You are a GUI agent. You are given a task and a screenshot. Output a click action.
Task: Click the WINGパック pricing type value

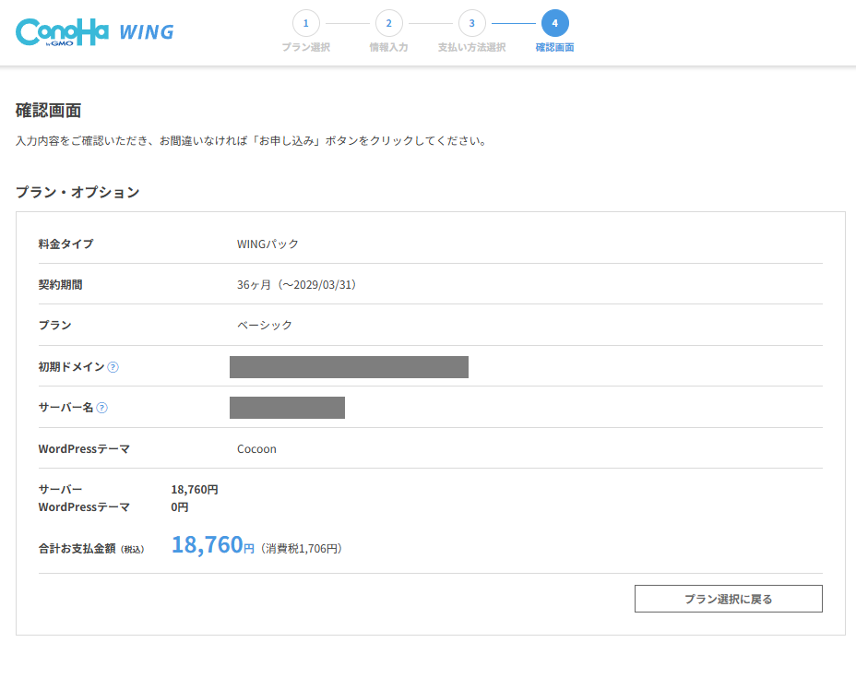(267, 244)
